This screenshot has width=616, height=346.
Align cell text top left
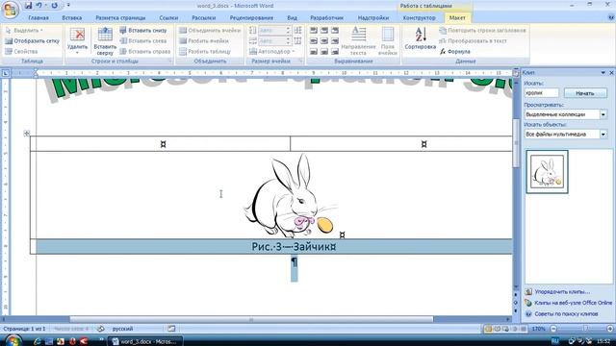click(x=314, y=30)
